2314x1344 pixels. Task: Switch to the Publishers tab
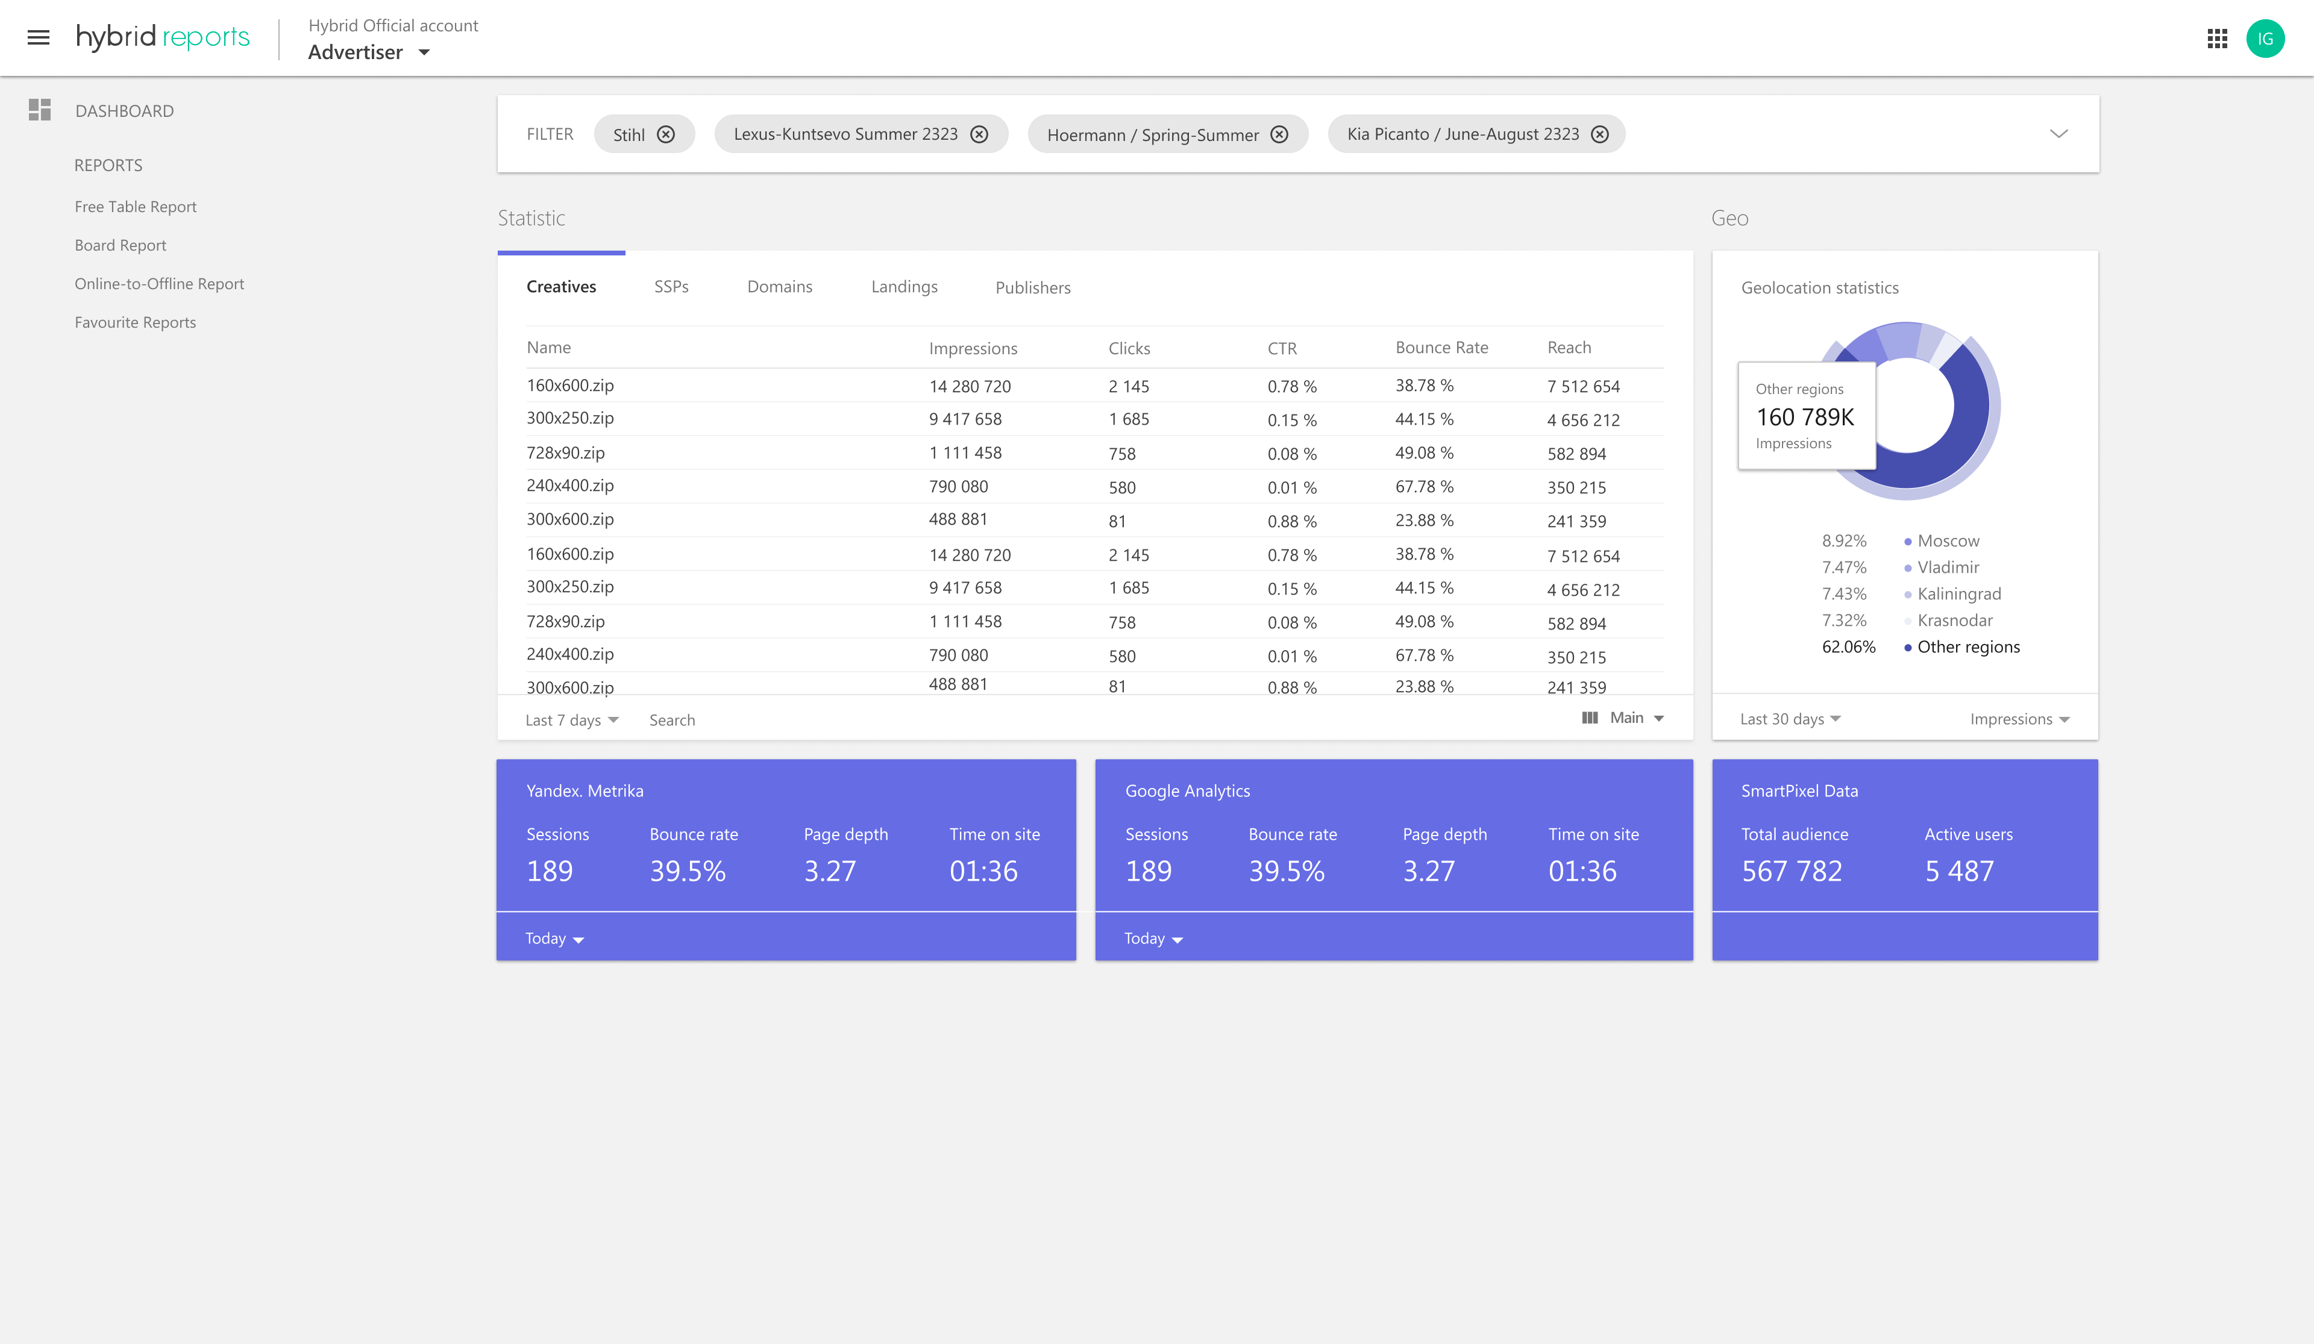[1032, 289]
